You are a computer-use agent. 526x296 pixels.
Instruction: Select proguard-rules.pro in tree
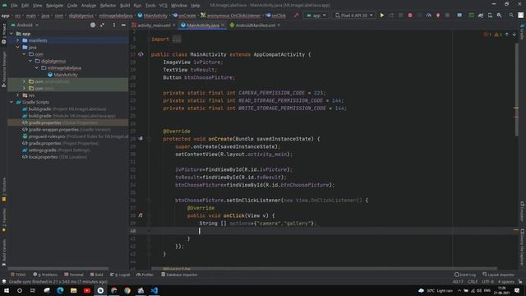pyautogui.click(x=75, y=136)
